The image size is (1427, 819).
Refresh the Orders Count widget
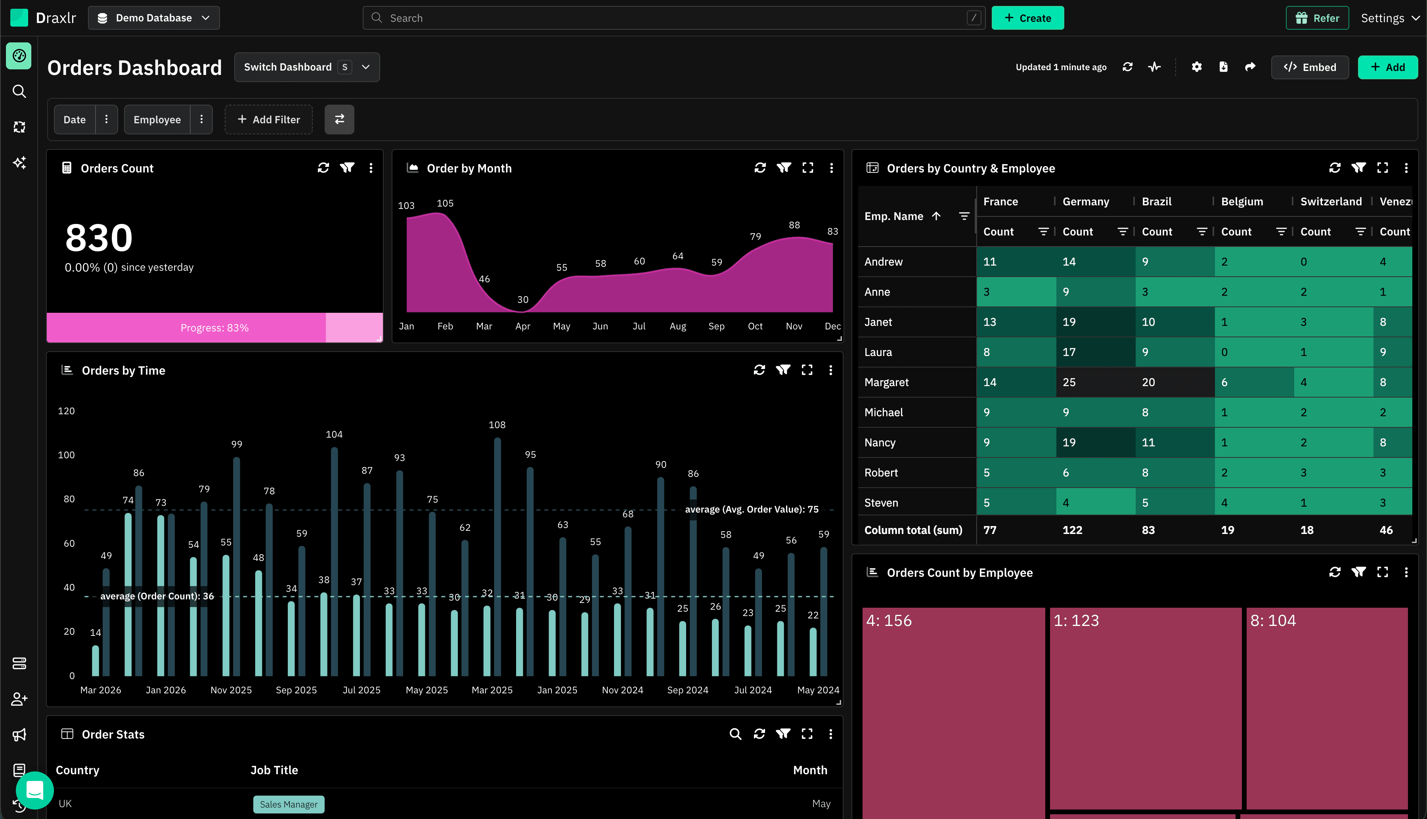pyautogui.click(x=323, y=168)
